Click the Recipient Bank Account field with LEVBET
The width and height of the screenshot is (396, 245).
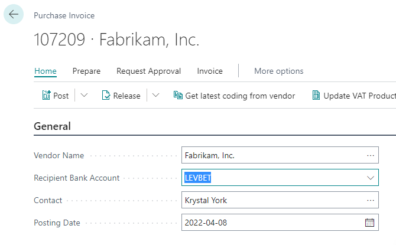pos(280,178)
